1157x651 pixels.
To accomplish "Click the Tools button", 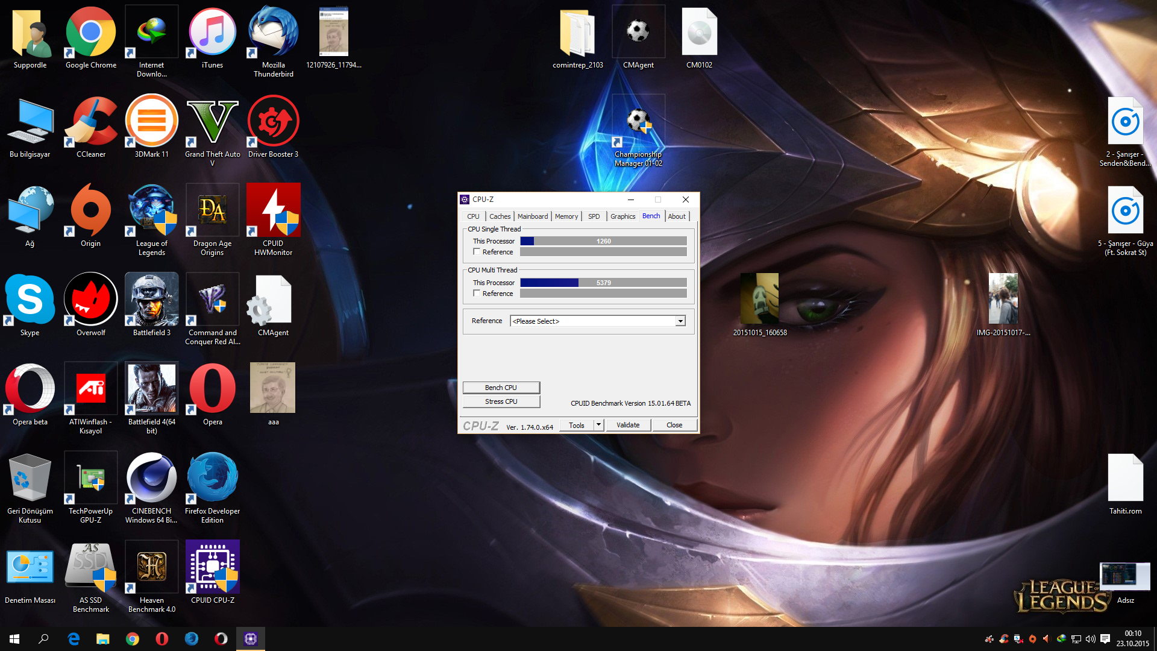I will click(x=577, y=425).
